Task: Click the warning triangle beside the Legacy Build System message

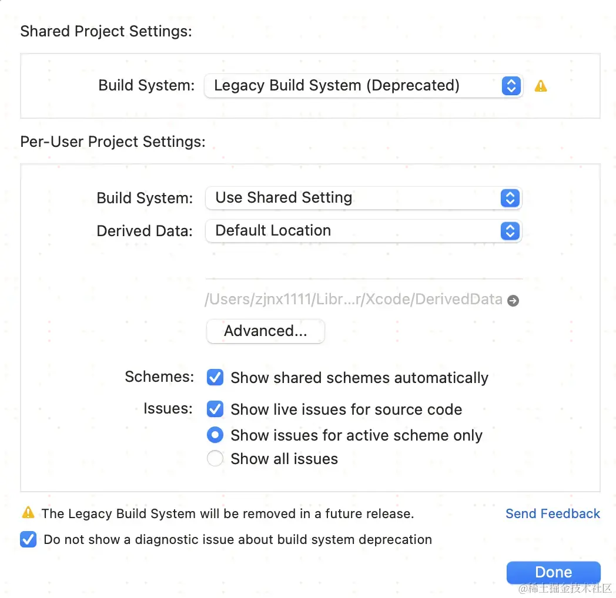Action: coord(28,512)
